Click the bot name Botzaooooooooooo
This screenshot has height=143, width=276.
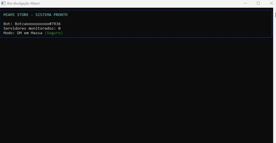(x=32, y=24)
